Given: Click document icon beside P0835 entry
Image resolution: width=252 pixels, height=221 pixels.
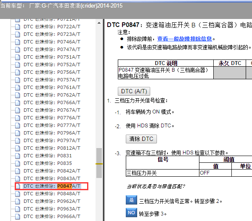Looking at the screenshot, I should coord(18,163).
